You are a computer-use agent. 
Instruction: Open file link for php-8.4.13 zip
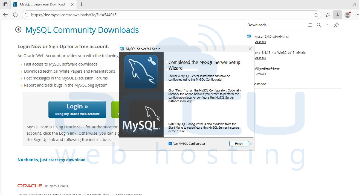click(x=260, y=58)
